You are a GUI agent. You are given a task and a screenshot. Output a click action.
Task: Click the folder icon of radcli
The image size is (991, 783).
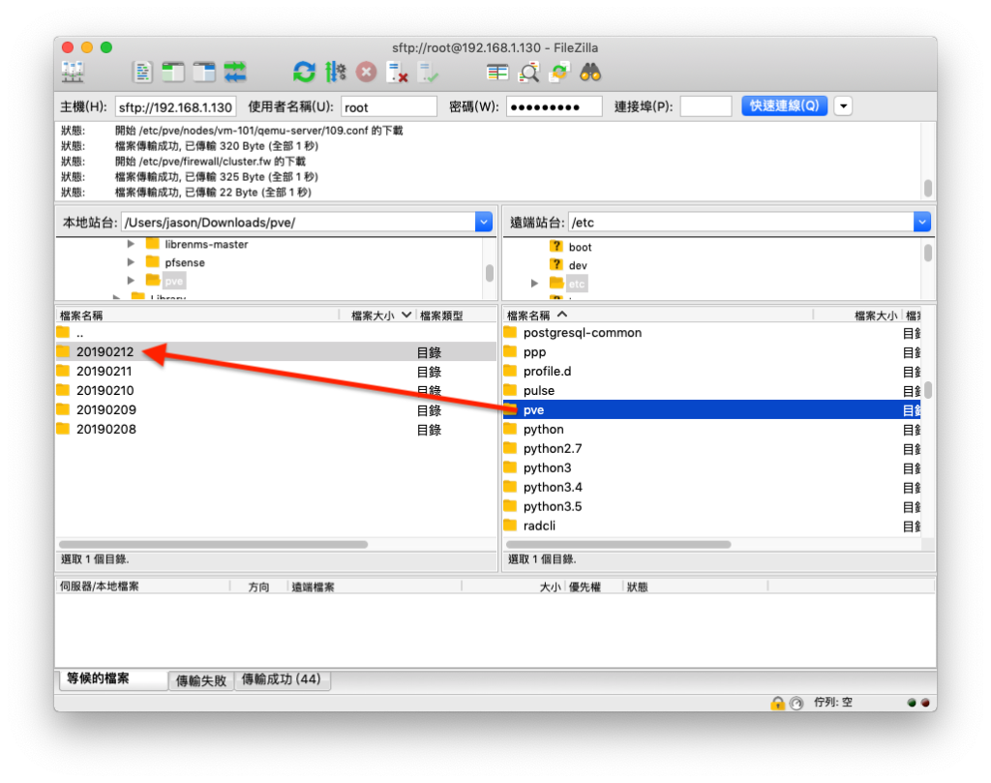click(x=510, y=526)
